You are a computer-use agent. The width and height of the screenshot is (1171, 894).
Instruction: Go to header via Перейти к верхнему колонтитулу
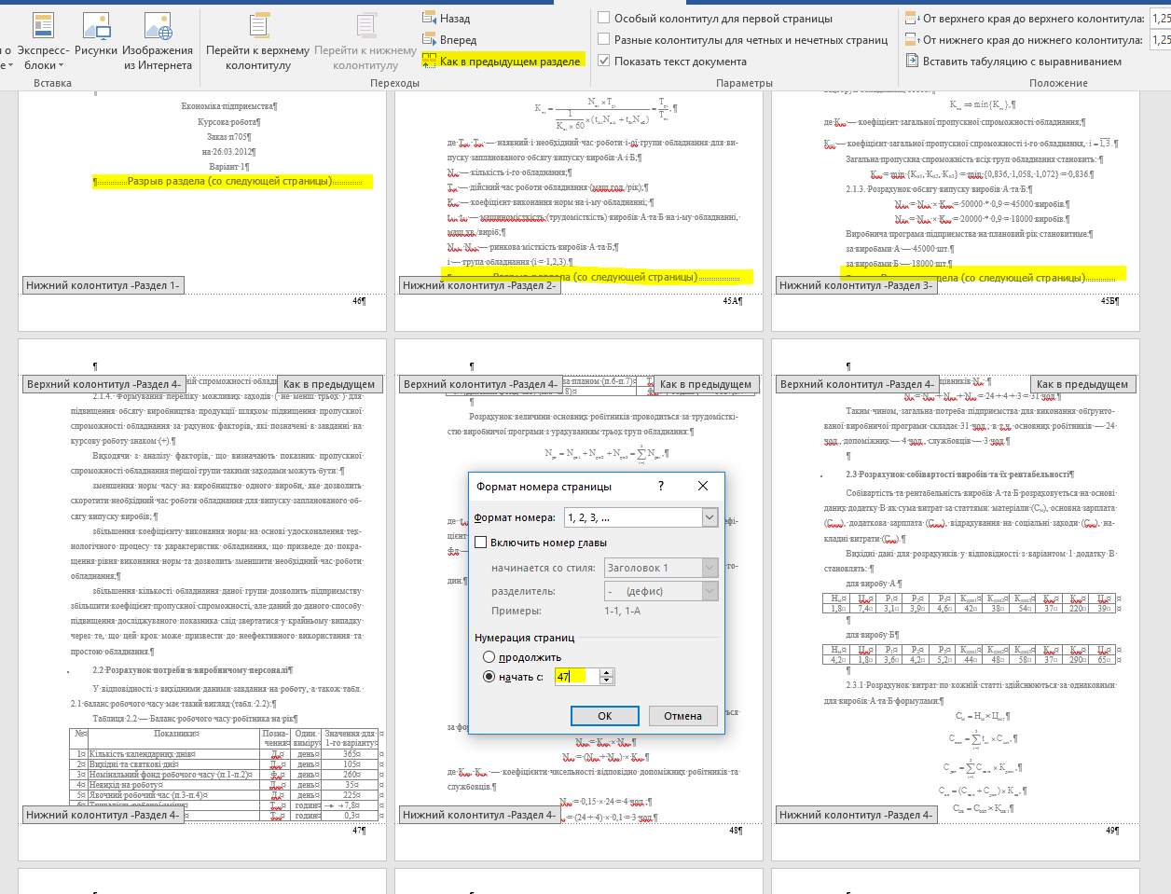(x=259, y=26)
